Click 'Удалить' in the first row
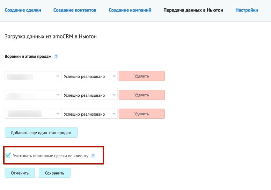 click(142, 76)
